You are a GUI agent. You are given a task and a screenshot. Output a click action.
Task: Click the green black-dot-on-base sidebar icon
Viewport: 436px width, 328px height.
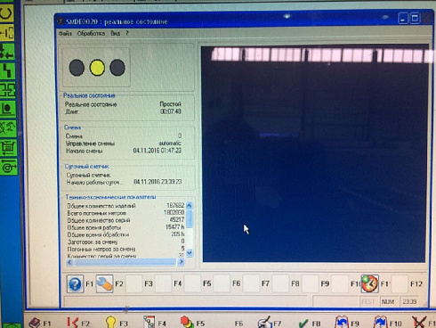8,109
